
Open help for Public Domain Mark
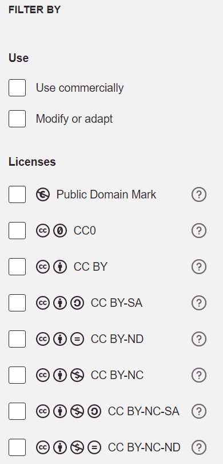click(199, 194)
